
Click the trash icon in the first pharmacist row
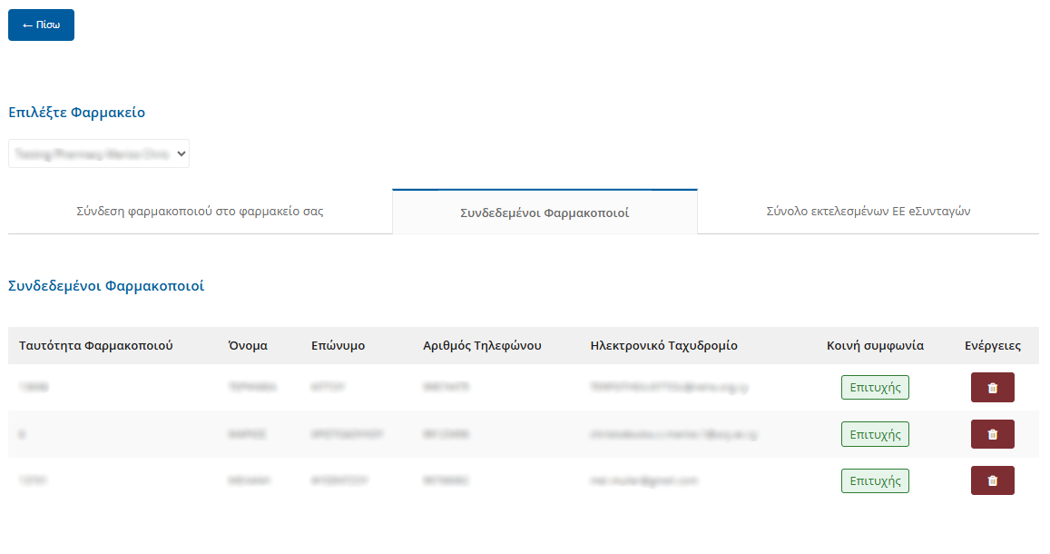992,388
